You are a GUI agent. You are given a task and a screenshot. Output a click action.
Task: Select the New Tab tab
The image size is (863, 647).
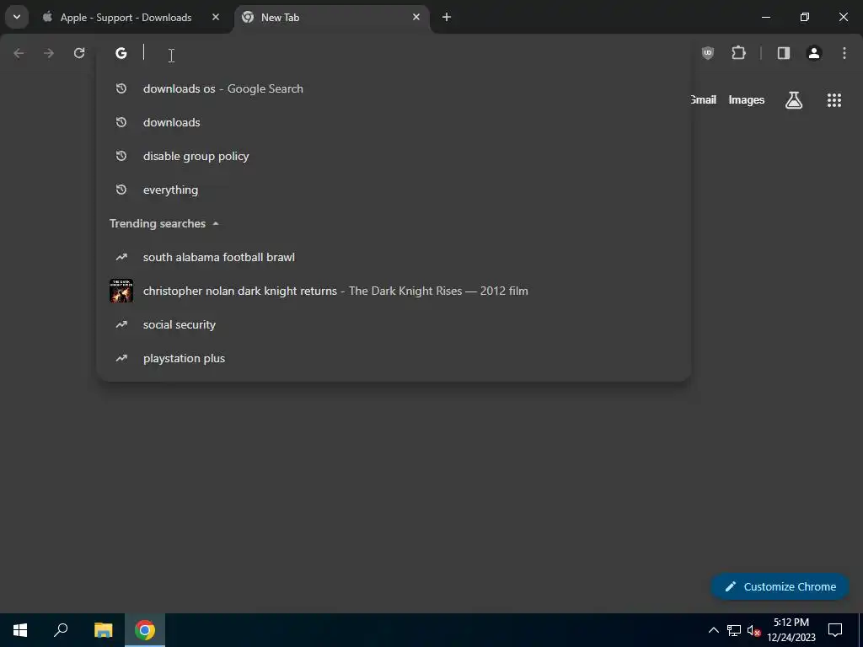click(x=332, y=18)
